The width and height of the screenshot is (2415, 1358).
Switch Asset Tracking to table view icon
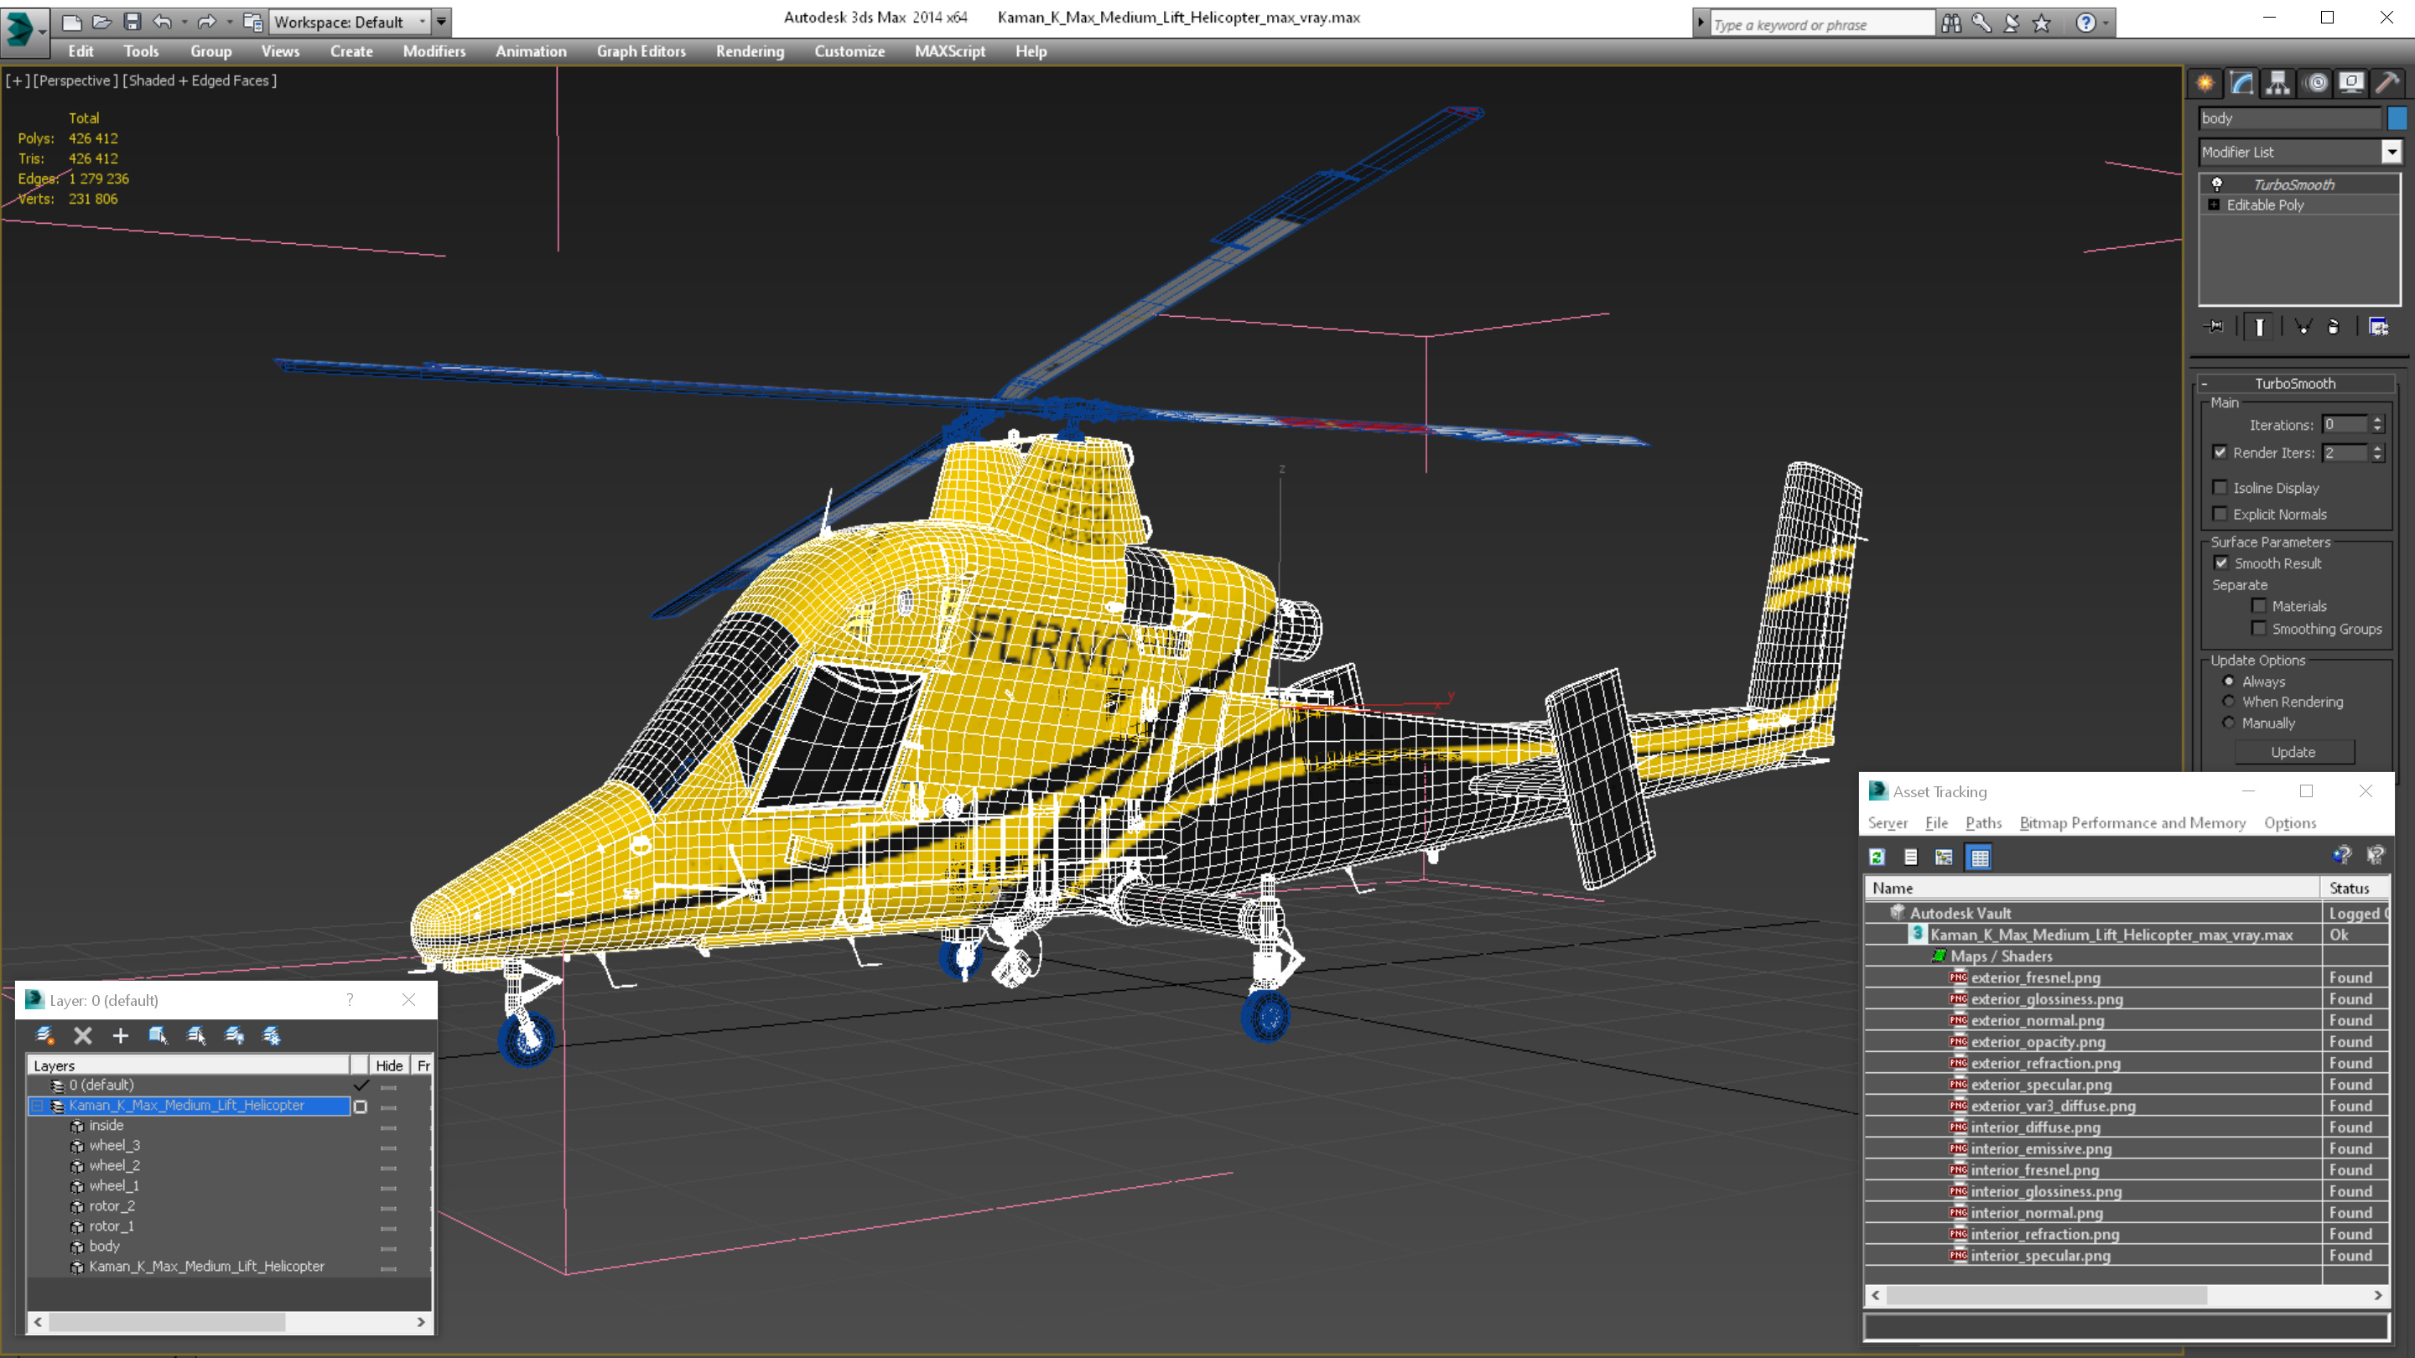pos(1979,857)
